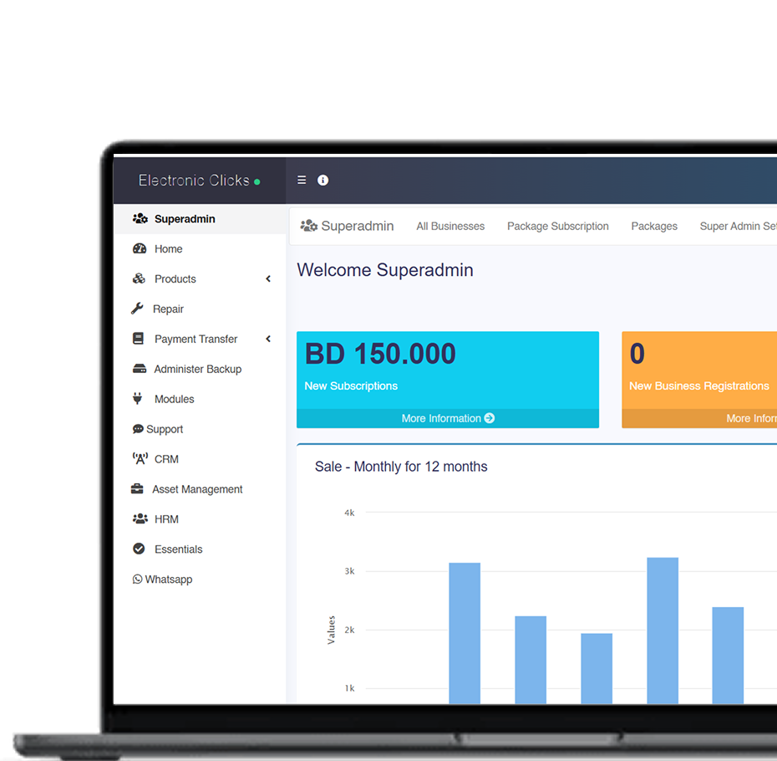Open the All Businesses tab
The width and height of the screenshot is (777, 761).
[x=450, y=226]
